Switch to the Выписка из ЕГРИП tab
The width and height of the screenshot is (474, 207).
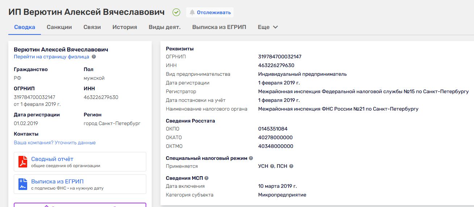click(x=219, y=27)
